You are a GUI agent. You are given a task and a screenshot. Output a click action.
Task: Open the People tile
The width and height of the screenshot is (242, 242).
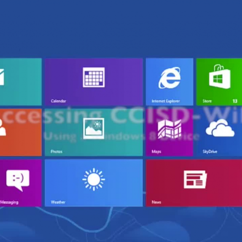21,132
